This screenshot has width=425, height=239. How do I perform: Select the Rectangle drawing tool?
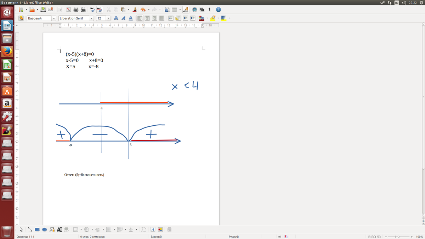pyautogui.click(x=37, y=229)
